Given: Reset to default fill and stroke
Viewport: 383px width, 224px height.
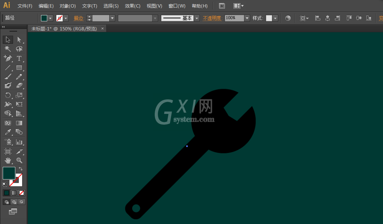Looking at the screenshot, I should (4, 184).
